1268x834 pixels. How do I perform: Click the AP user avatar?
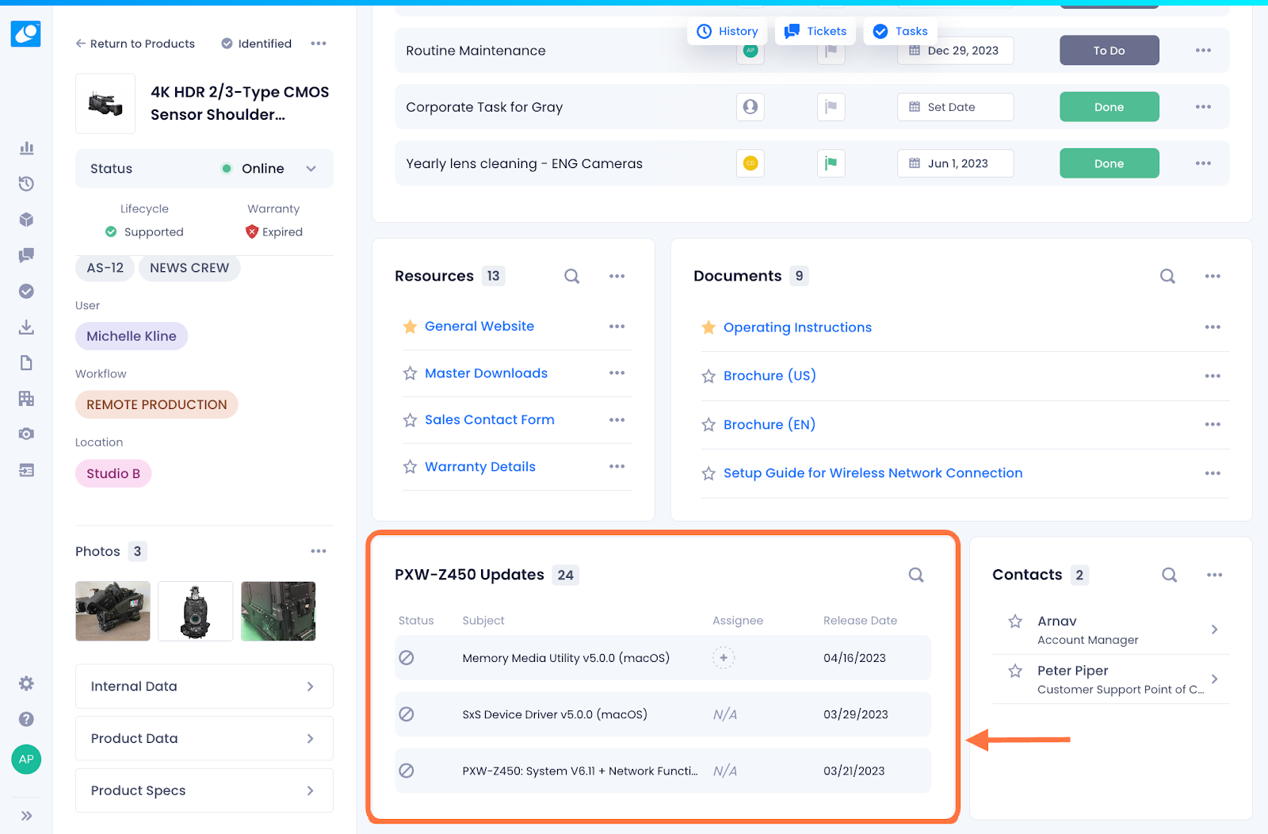click(26, 759)
